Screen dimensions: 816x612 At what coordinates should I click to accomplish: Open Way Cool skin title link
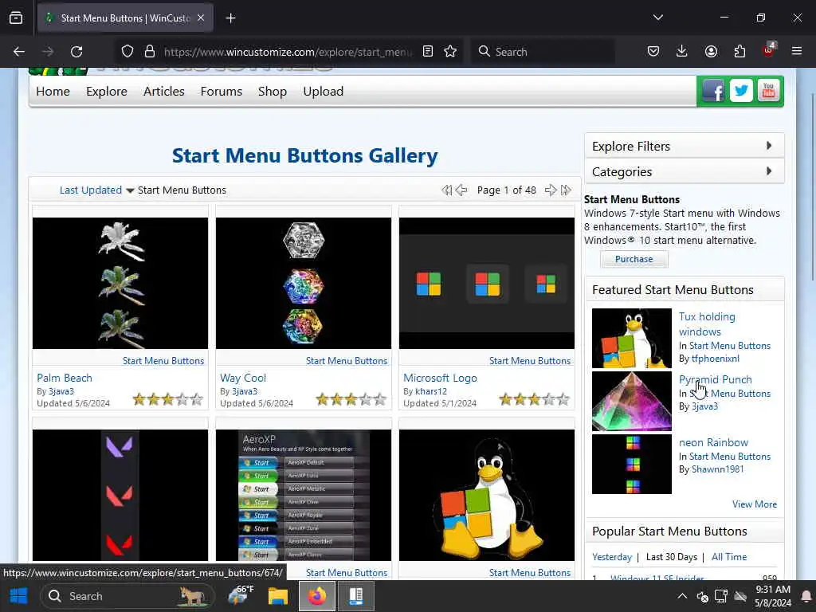pyautogui.click(x=243, y=378)
